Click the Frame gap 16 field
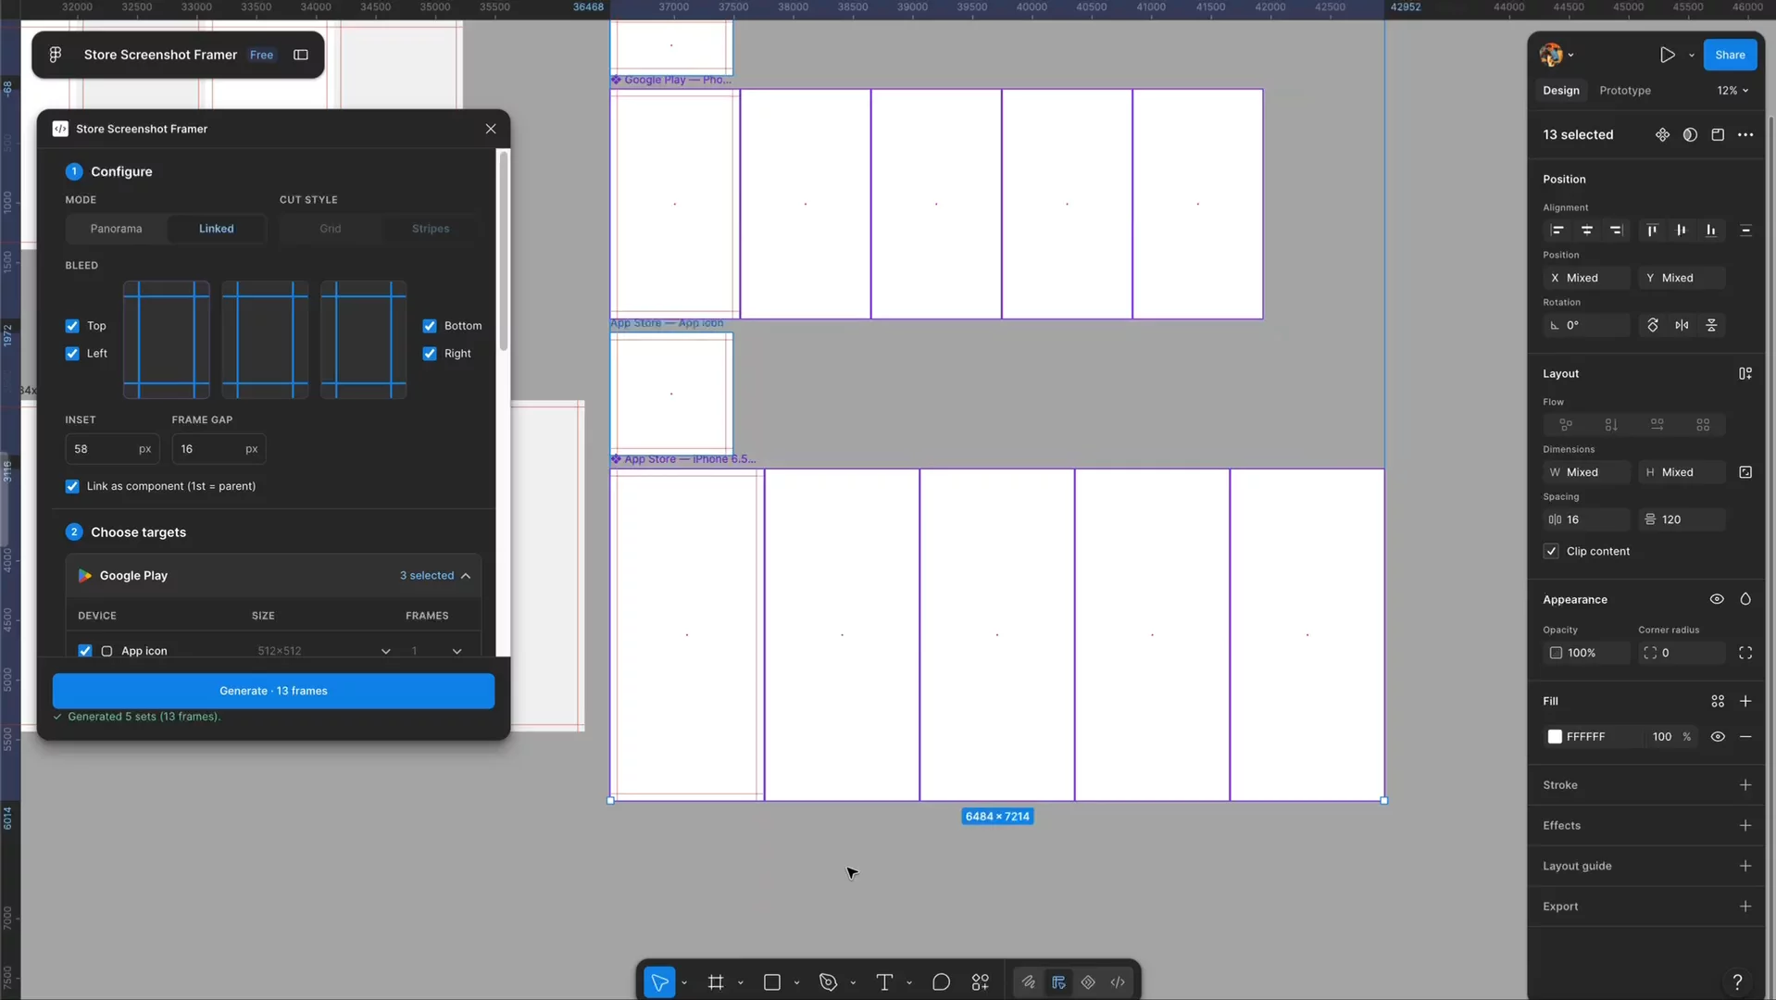 (219, 449)
